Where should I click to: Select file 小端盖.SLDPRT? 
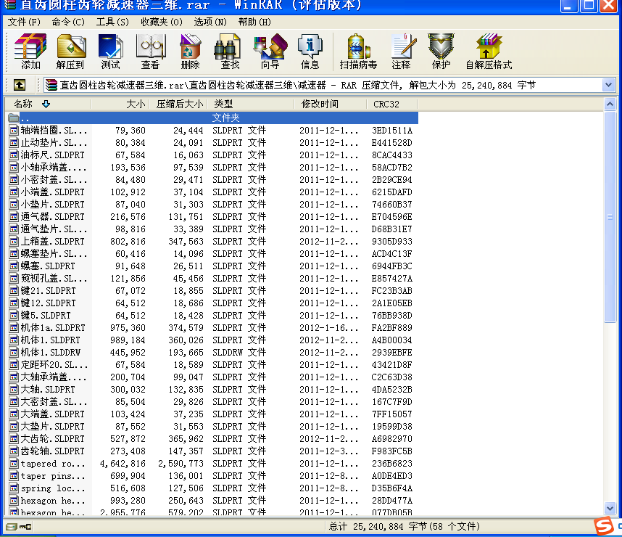point(52,192)
